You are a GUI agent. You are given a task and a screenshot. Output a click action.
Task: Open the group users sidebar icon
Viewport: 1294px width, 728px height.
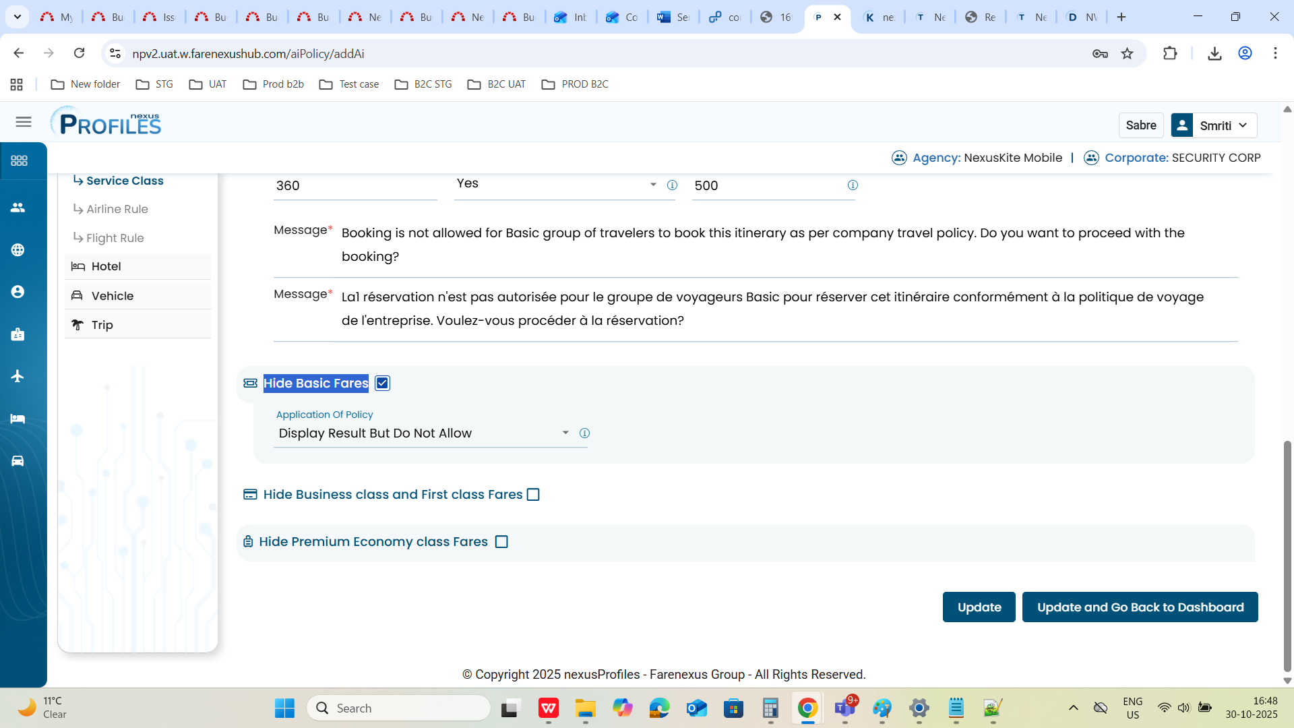click(18, 208)
